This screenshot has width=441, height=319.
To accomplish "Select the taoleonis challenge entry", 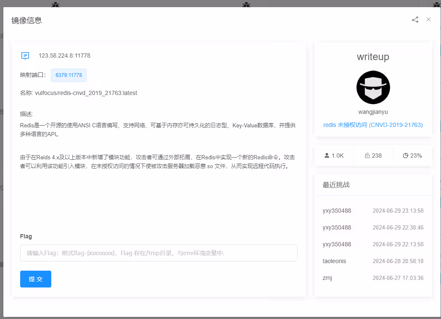I will pos(334,261).
